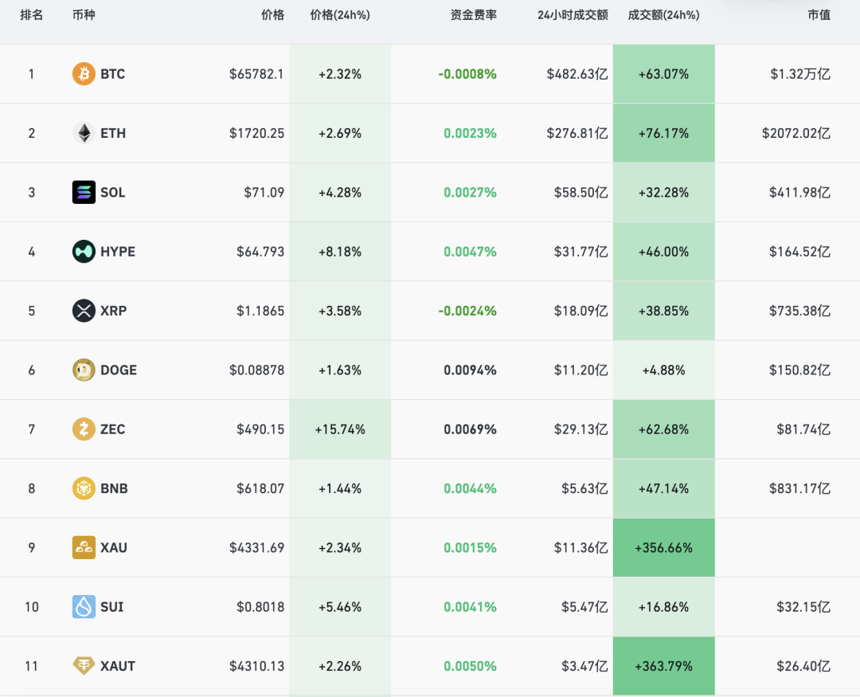Image resolution: width=860 pixels, height=697 pixels.
Task: Sort by 成交额(24h%) column header
Action: pos(663,15)
